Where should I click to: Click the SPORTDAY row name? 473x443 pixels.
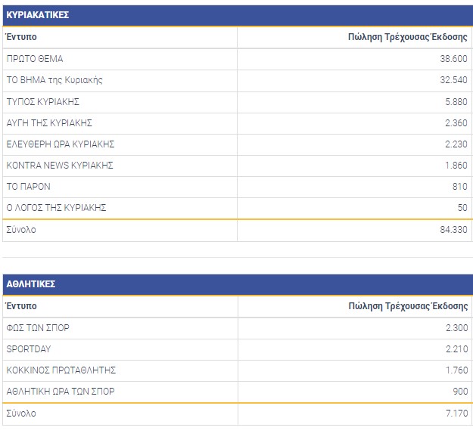tap(29, 349)
